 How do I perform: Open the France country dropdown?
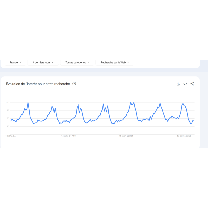click(x=16, y=62)
